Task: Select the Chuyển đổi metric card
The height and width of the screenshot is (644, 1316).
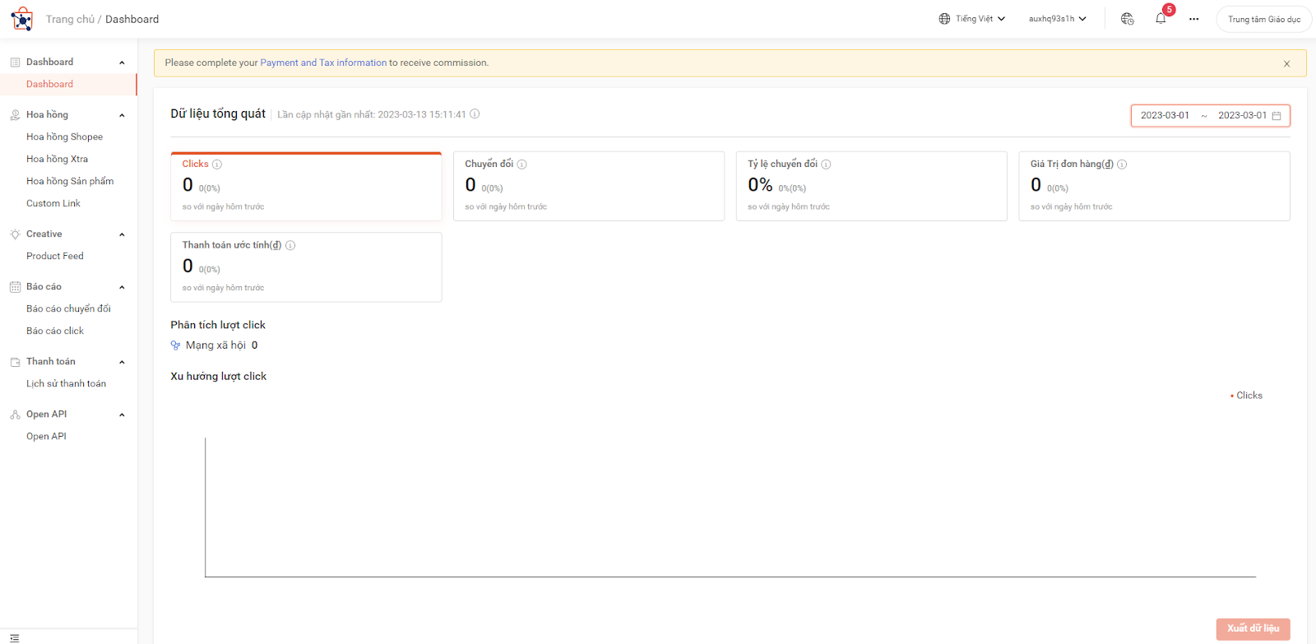Action: (x=589, y=186)
